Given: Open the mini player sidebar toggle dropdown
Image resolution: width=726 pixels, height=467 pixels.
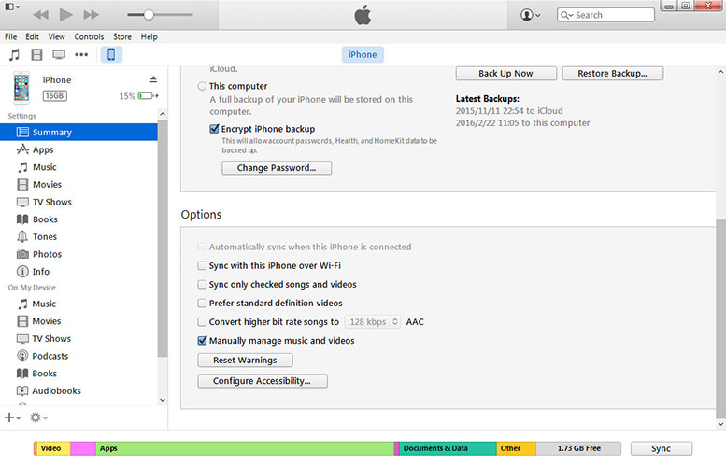Looking at the screenshot, I should coord(12,7).
